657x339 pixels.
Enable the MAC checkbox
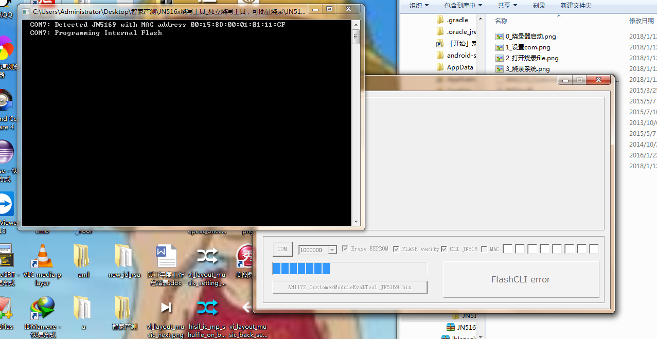484,249
